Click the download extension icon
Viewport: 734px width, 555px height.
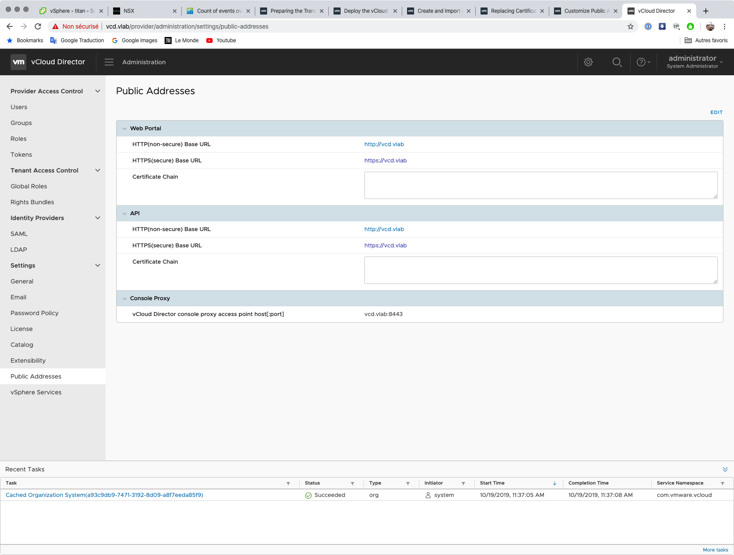pyautogui.click(x=662, y=26)
